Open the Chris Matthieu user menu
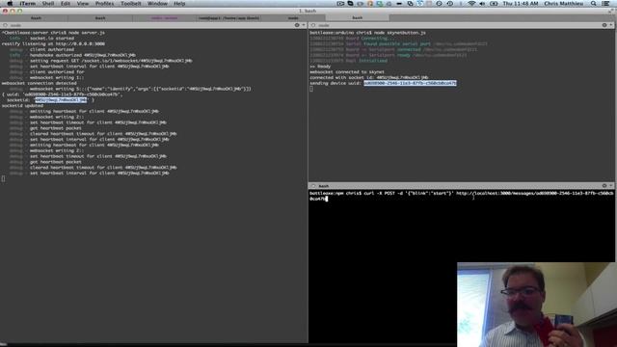Image resolution: width=617 pixels, height=347 pixels. click(564, 4)
